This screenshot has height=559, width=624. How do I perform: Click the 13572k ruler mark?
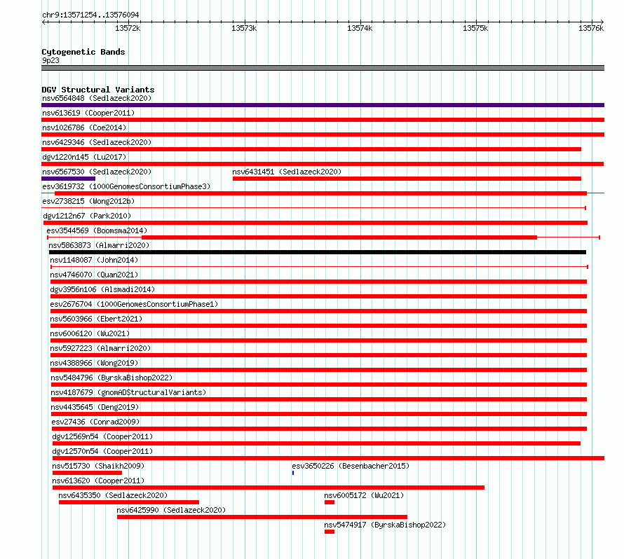pos(128,28)
